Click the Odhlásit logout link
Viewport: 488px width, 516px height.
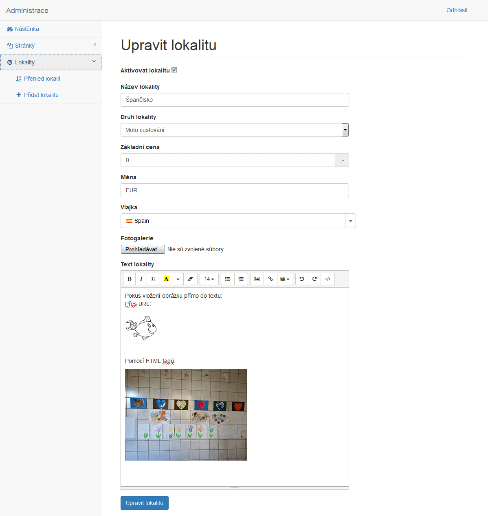tap(457, 10)
